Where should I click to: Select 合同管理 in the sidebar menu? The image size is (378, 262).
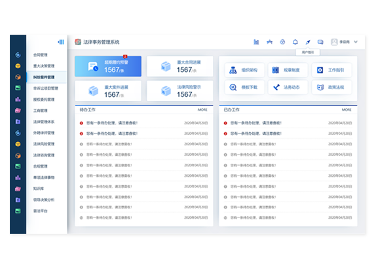(40, 55)
